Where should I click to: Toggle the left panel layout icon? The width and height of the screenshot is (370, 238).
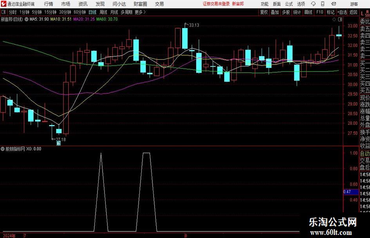click(4, 12)
